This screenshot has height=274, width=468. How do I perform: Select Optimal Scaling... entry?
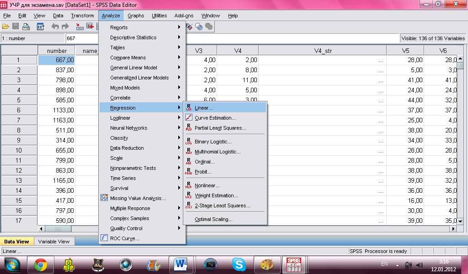point(225,219)
